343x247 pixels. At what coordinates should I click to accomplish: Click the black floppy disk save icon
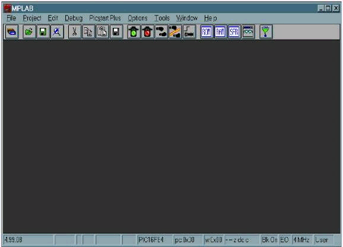(x=116, y=32)
